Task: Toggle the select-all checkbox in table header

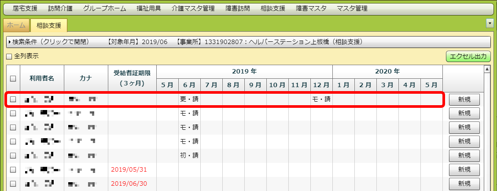Action: pos(13,78)
